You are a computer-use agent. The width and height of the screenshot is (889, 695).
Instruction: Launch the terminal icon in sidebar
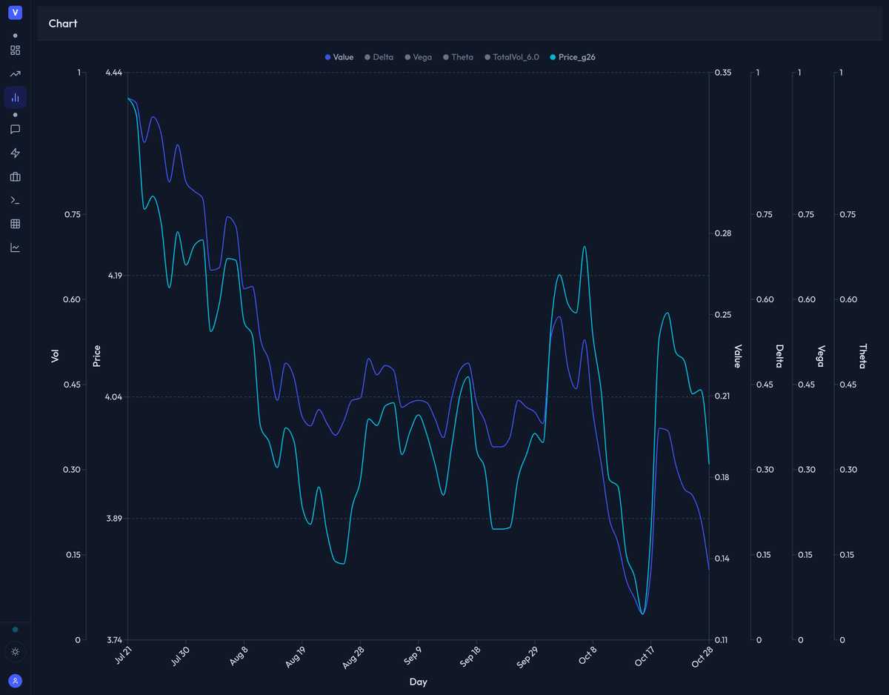(14, 200)
